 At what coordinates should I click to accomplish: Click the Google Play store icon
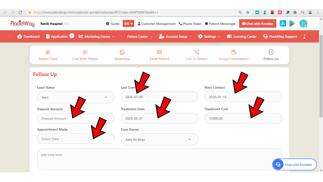click(292, 24)
